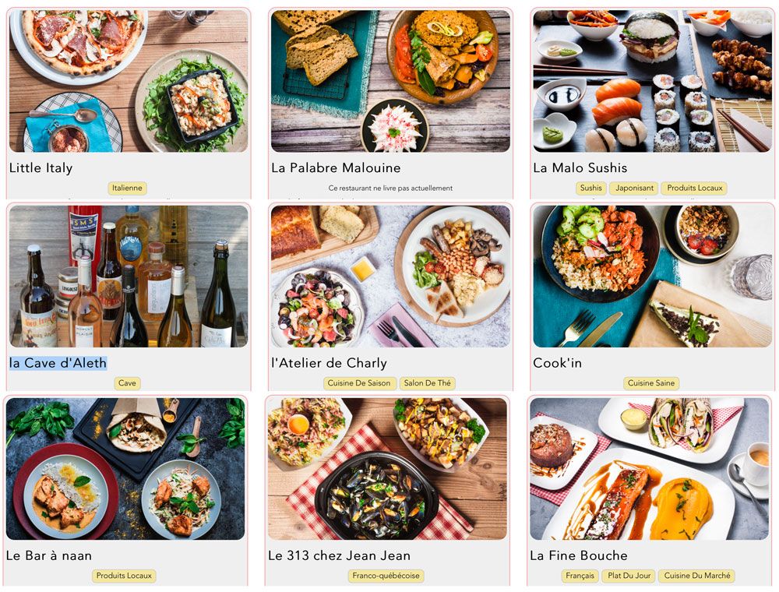Select the La Malo Sushis sushi photo
The width and height of the screenshot is (779, 592).
652,81
